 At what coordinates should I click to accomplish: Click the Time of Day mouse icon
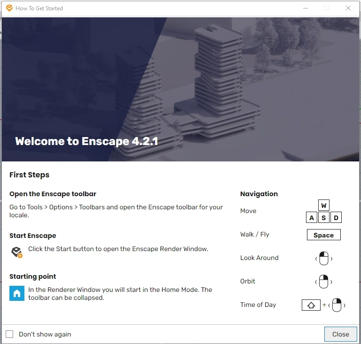point(337,305)
